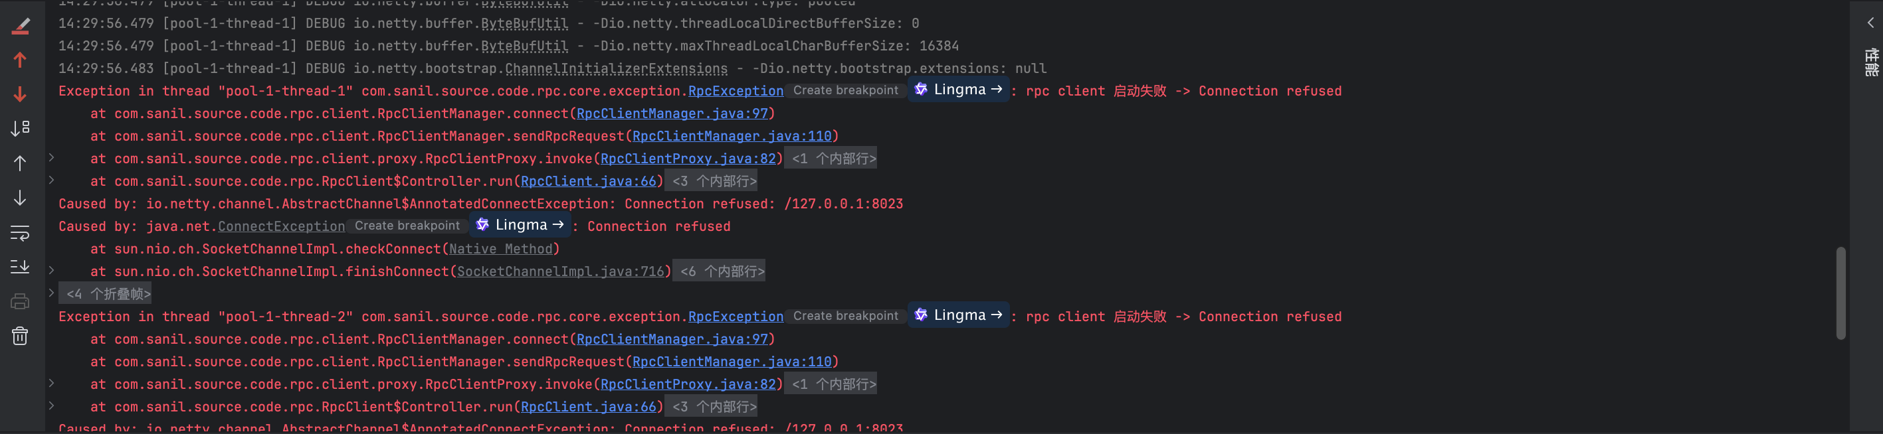Open RpcClientProxy.java:82 link in thread-2 trace
Viewport: 1883px width, 434px height.
[x=688, y=384]
